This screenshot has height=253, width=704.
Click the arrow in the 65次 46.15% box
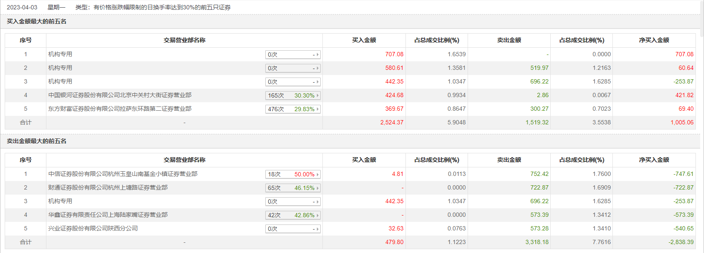[318, 188]
